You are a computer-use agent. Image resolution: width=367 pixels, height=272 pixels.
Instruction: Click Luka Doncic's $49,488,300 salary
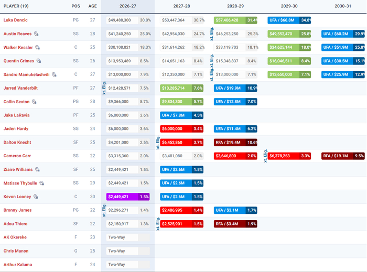[120, 20]
